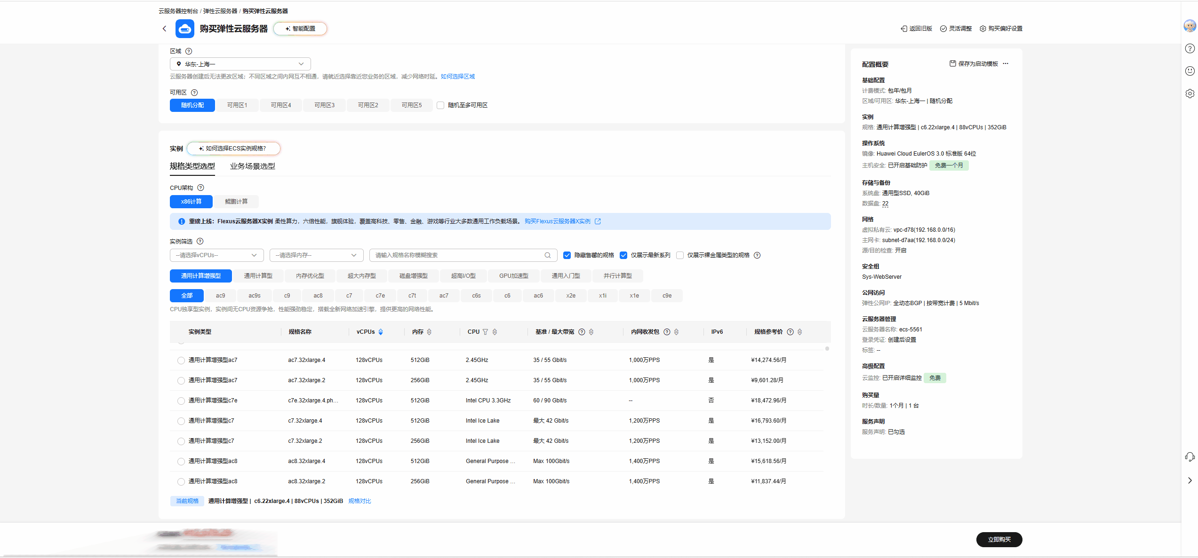1198x558 pixels.
Task: Click 智能配置 button
Action: coord(300,29)
